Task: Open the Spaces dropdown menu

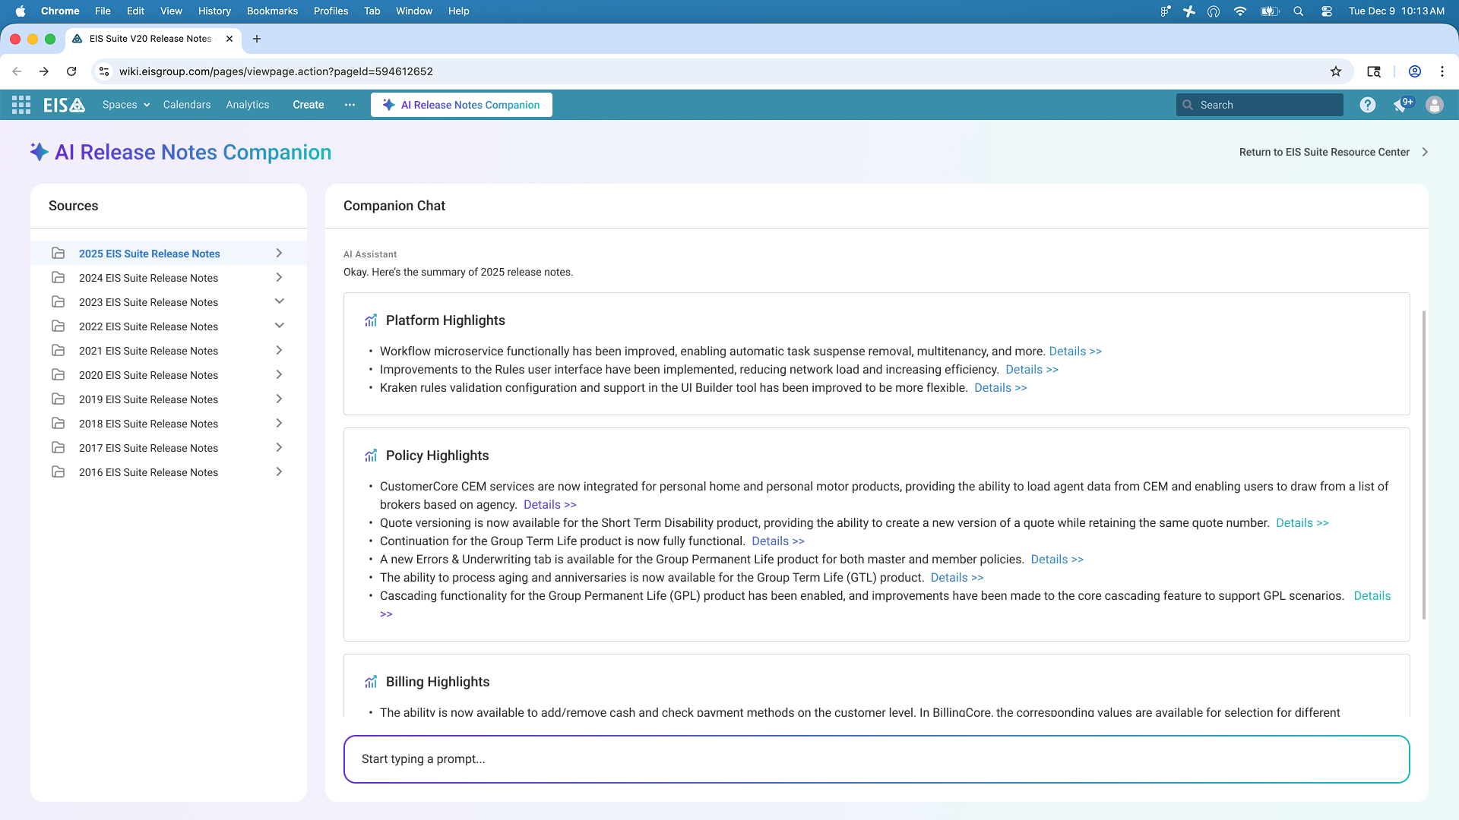Action: (126, 105)
